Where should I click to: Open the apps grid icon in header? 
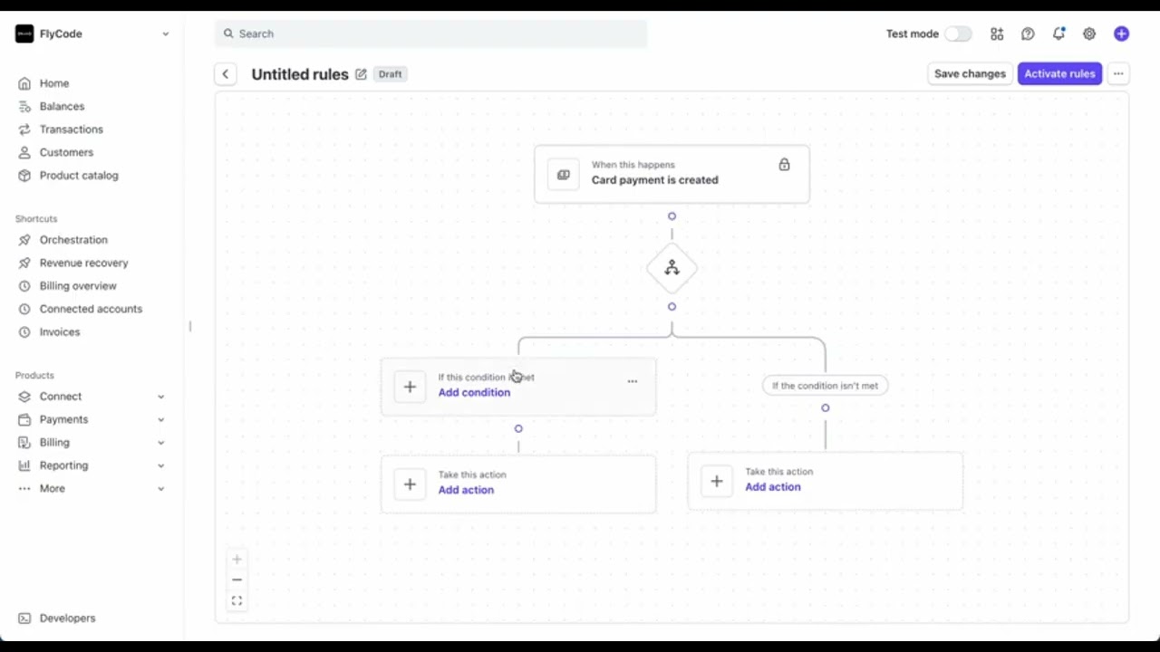tap(997, 34)
